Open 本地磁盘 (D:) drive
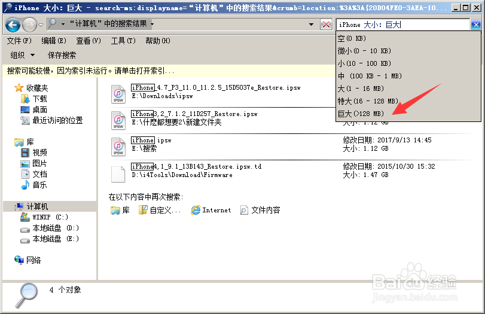 [50, 228]
